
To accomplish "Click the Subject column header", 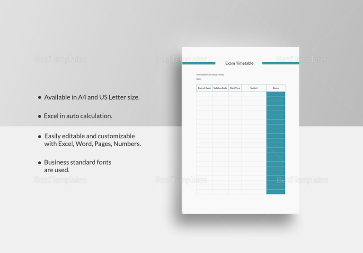I will [x=254, y=88].
